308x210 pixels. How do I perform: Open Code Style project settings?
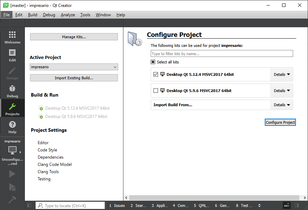(47, 150)
